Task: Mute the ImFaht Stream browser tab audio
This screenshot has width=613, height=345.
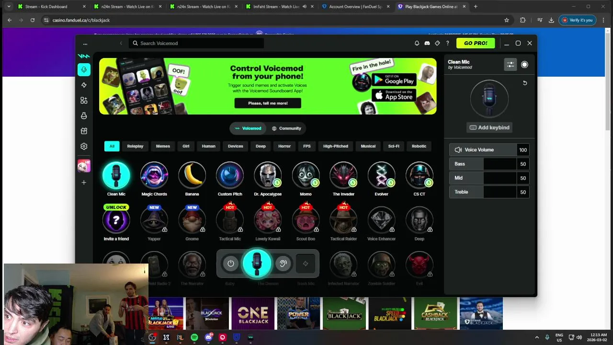Action: tap(304, 7)
